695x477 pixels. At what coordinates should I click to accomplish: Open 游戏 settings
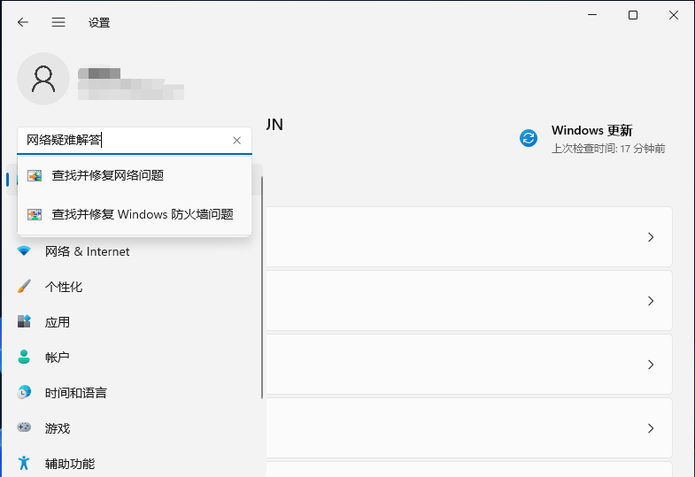[133, 428]
